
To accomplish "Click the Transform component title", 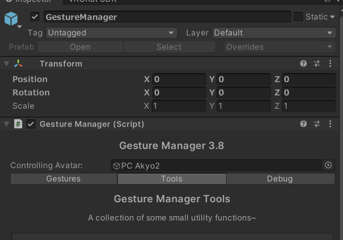I will point(61,64).
